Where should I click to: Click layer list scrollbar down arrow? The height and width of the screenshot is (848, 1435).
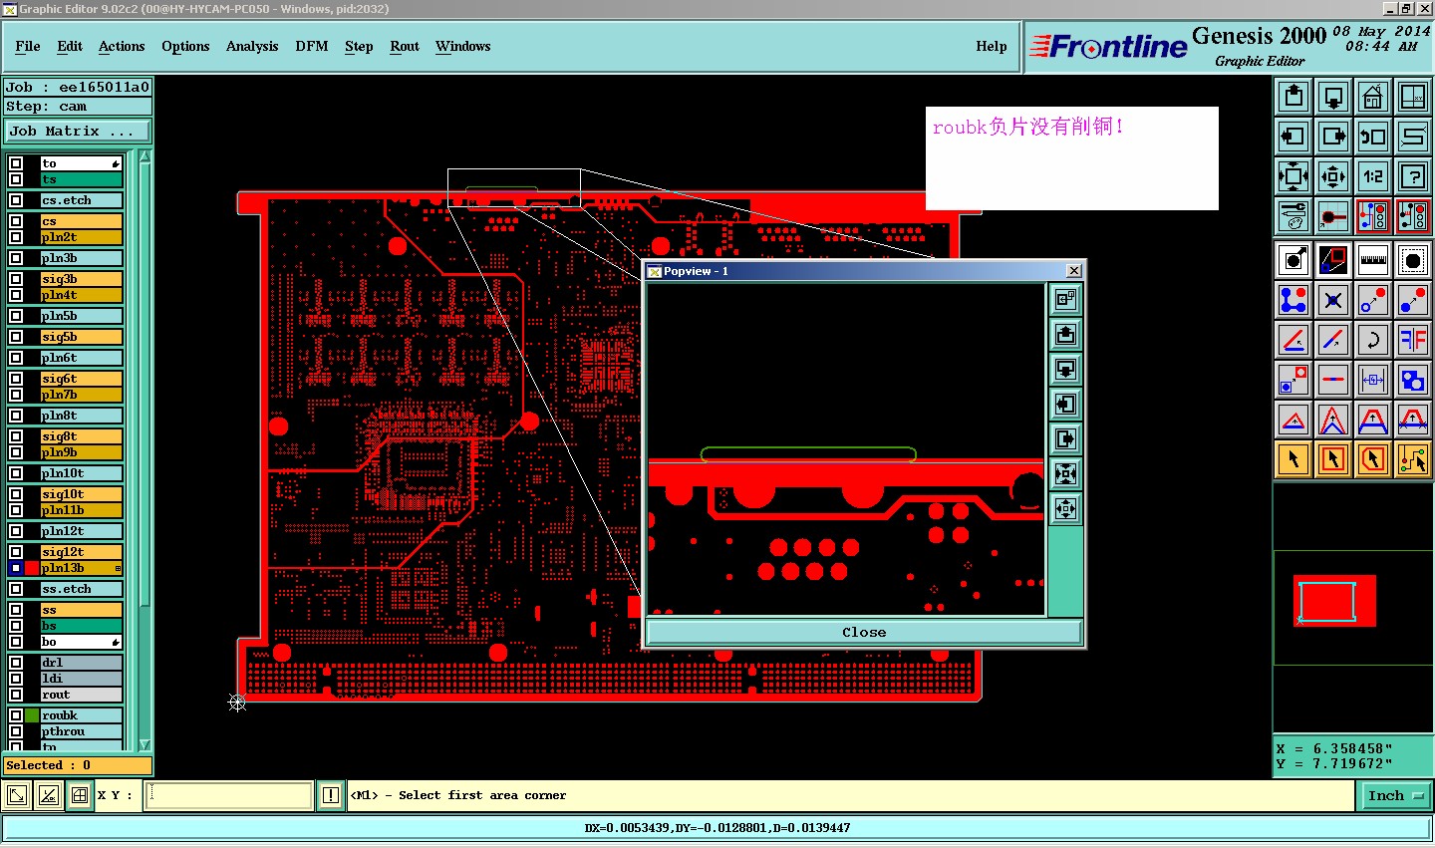click(x=144, y=744)
